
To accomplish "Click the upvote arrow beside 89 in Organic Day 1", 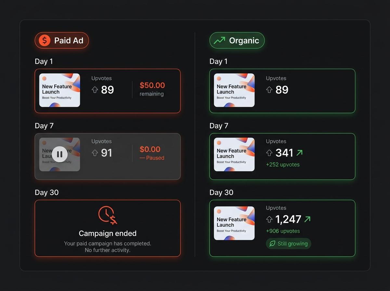I will 269,90.
